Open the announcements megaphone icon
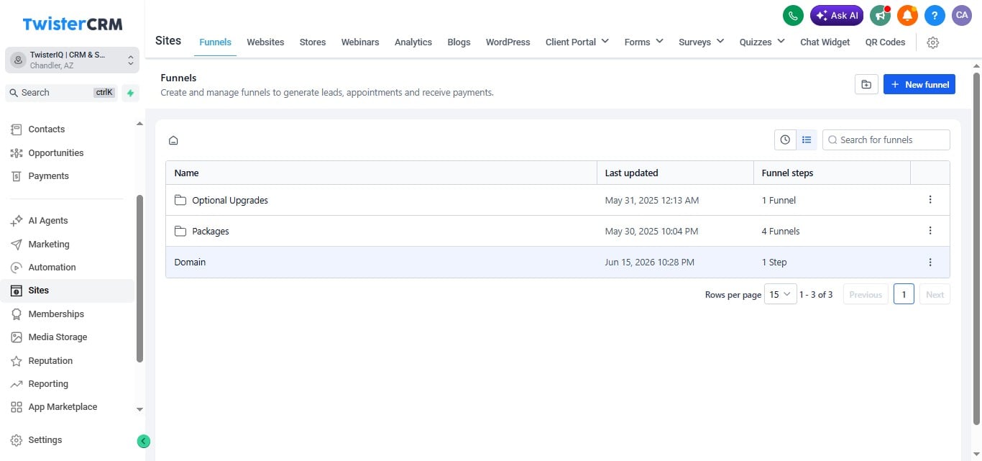This screenshot has width=982, height=461. tap(880, 15)
